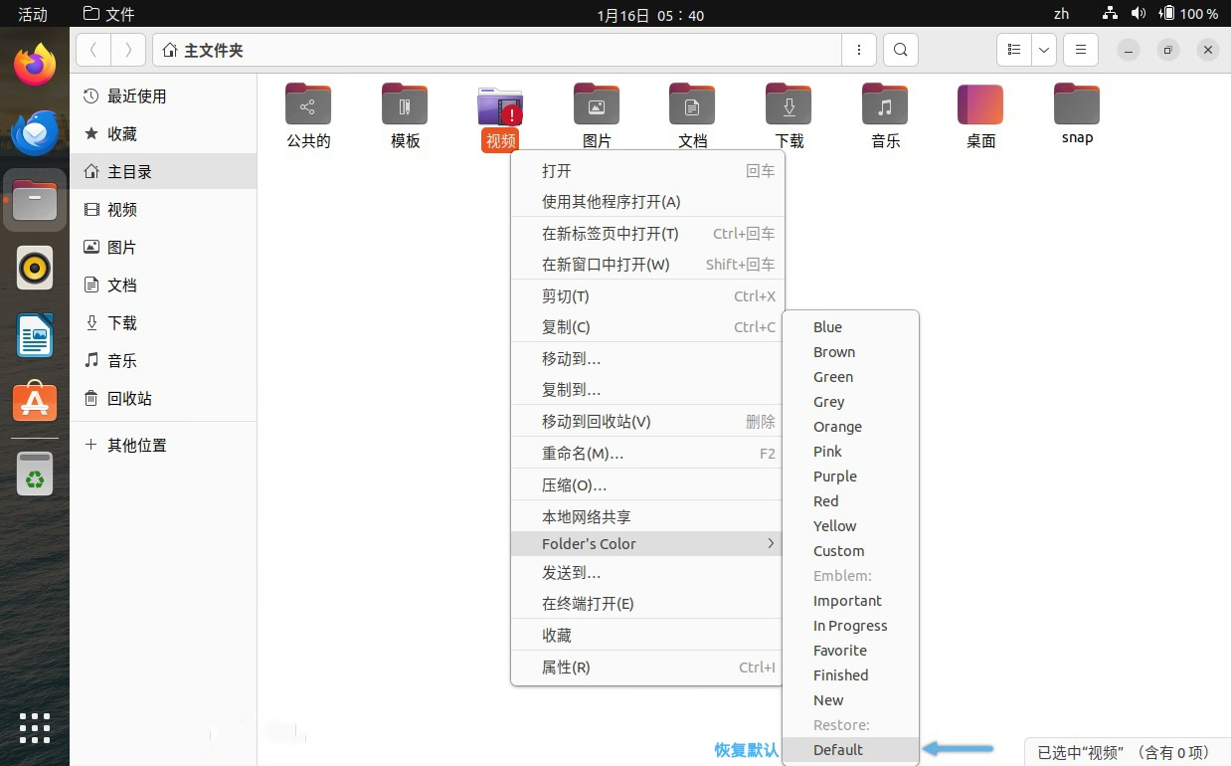Open the hamburger menu in the toolbar

click(x=1080, y=49)
